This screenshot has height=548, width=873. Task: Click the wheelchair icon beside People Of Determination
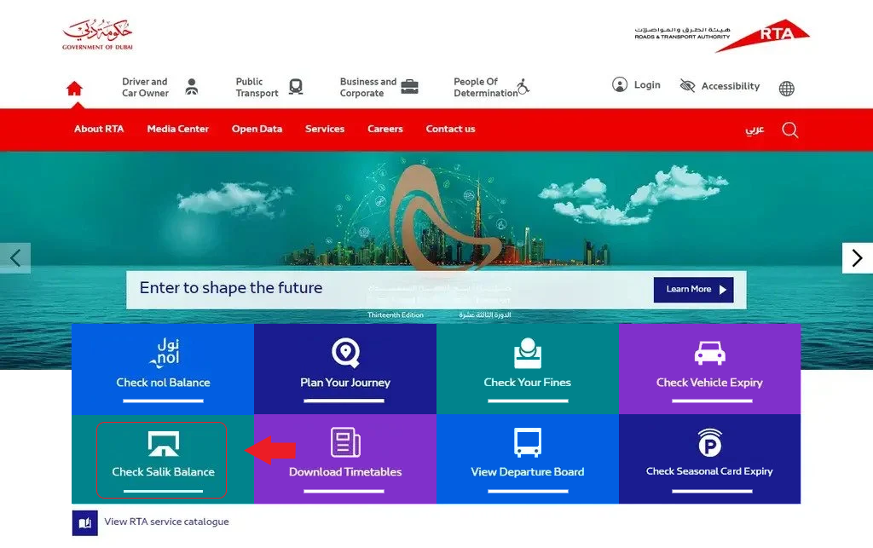523,87
